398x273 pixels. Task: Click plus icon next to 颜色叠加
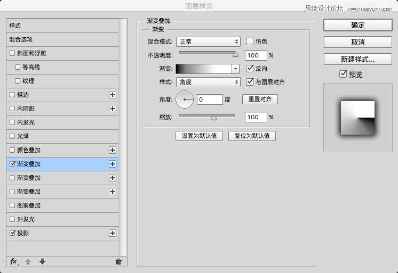(x=113, y=150)
